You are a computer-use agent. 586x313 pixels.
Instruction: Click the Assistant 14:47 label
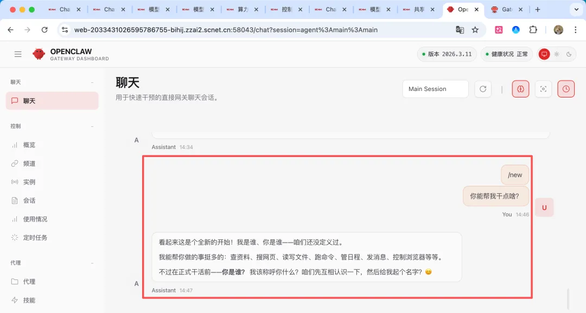pos(172,290)
